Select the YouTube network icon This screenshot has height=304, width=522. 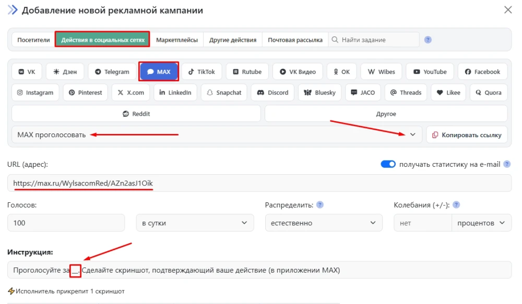(x=430, y=71)
